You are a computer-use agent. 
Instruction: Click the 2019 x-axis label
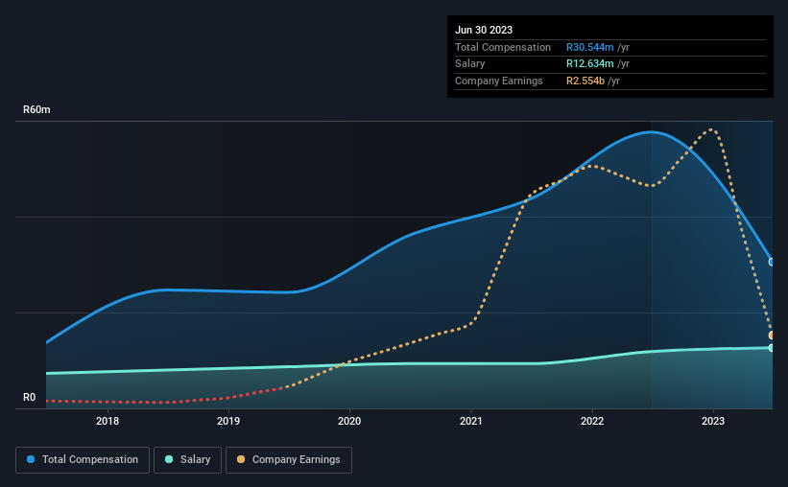228,421
